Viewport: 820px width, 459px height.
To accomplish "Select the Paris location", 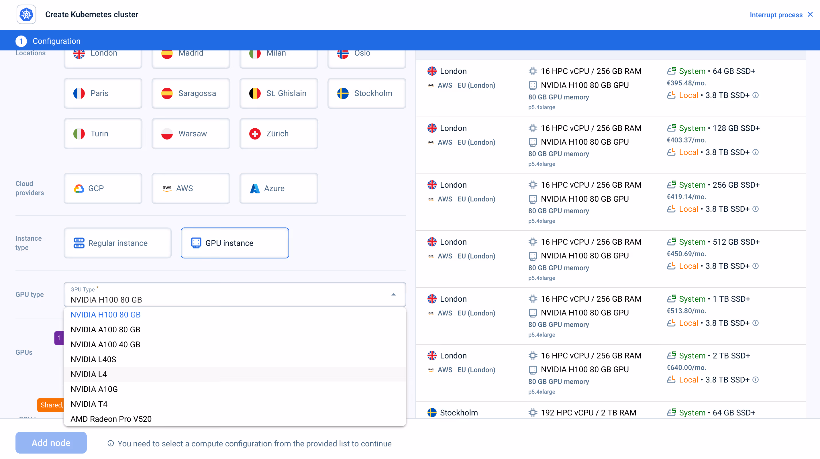I will click(103, 93).
